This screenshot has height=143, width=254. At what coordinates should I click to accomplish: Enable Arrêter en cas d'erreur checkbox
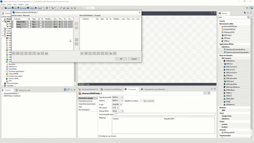tap(100, 136)
